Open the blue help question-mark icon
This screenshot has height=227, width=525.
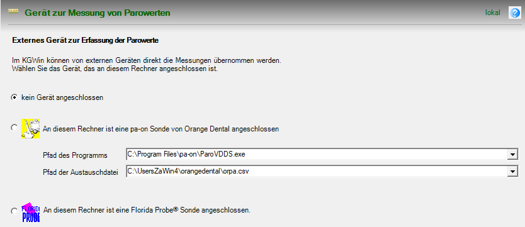[x=515, y=13]
